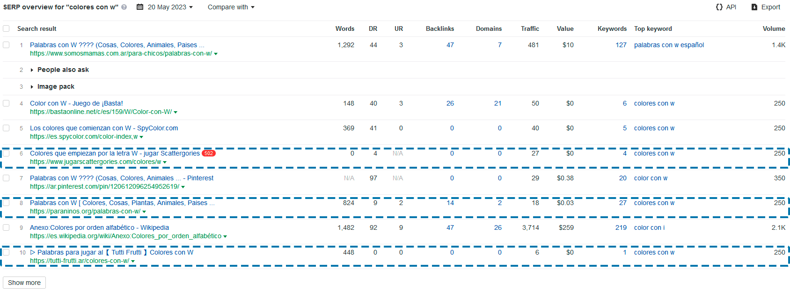Sort by the DR column header

(373, 28)
